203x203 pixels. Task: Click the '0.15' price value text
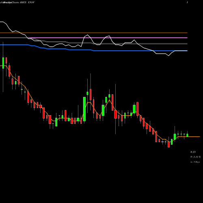point(193,152)
